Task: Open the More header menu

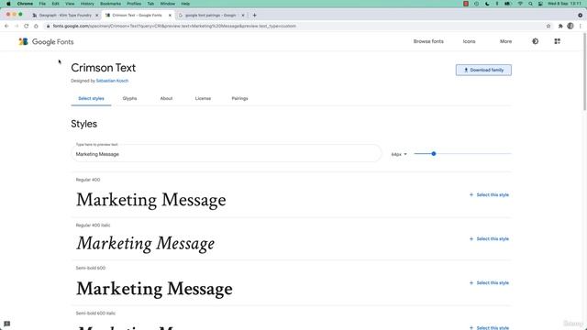Action: pyautogui.click(x=505, y=41)
